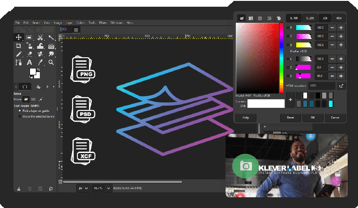Enable 'Pick a layer or guide' option
The image size is (358, 208).
coord(19,110)
